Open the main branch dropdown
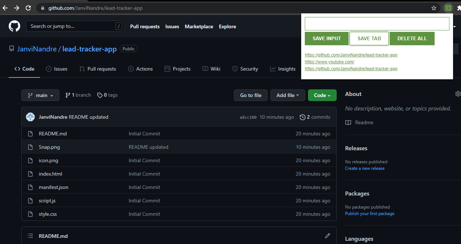Viewport: 461px width, 244px height. point(40,95)
